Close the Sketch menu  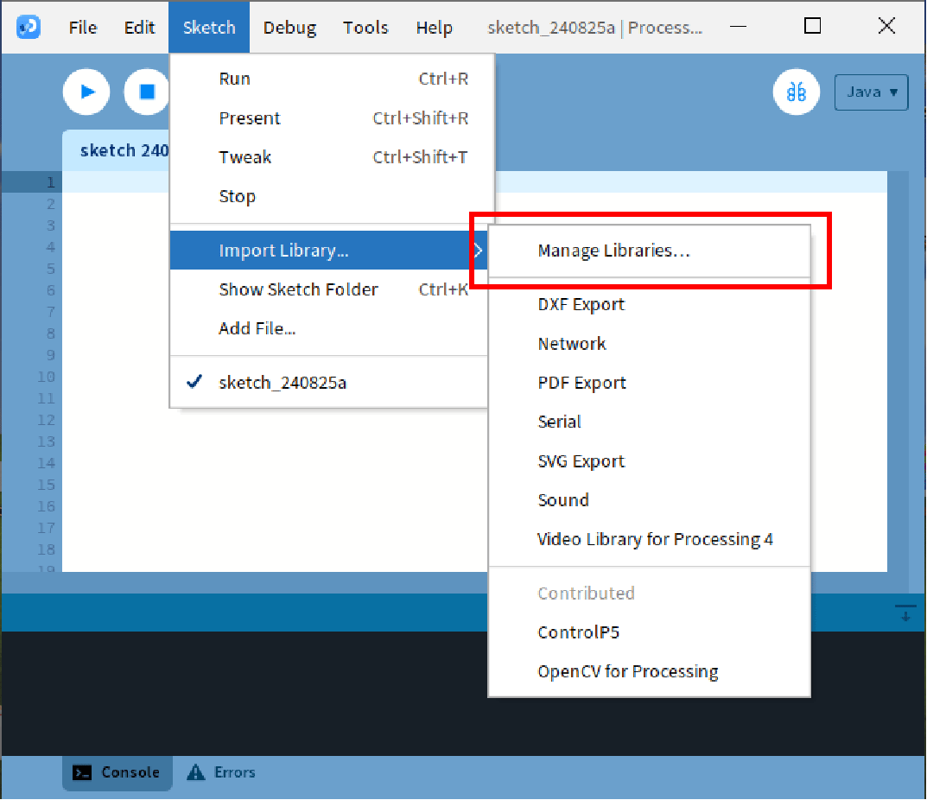[x=209, y=27]
